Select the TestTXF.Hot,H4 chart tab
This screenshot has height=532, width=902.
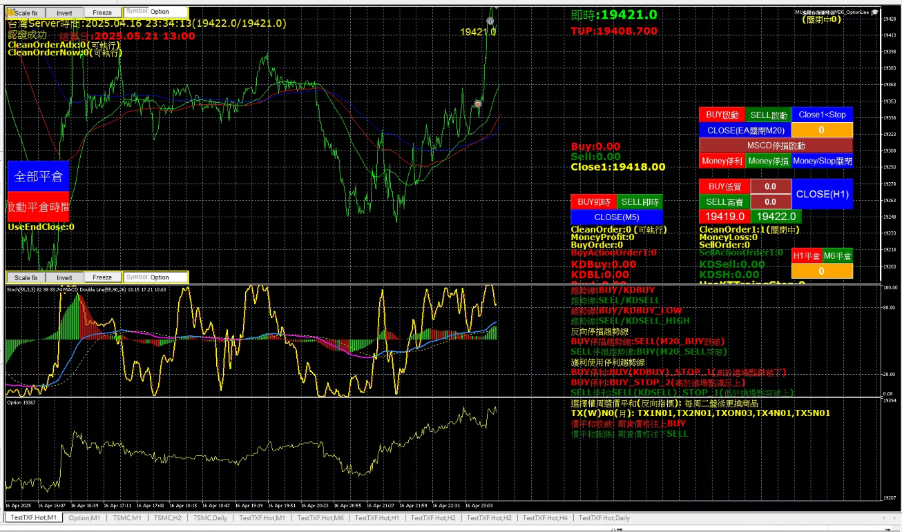[x=545, y=518]
